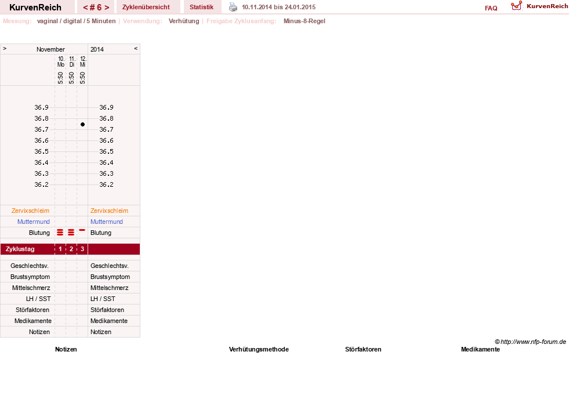This screenshot has height=395, width=569.
Task: Click the left Notizen row label in the chart
Action: (39, 332)
